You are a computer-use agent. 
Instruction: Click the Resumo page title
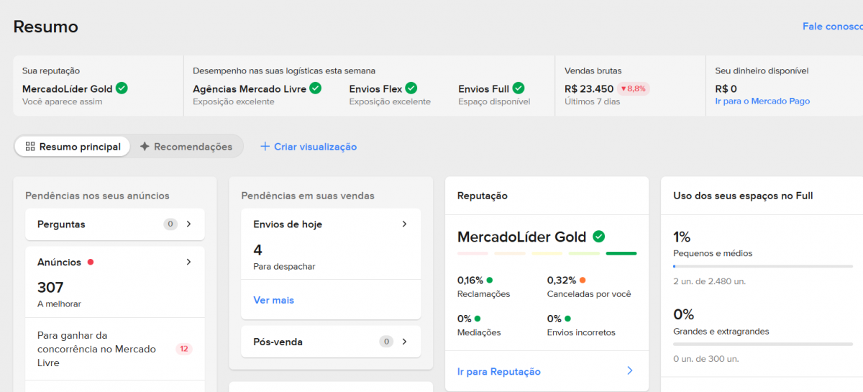46,27
